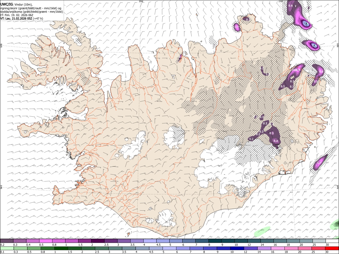
Task: Pick the top-row legend swatch labeled 0.8
Action: [59, 241]
